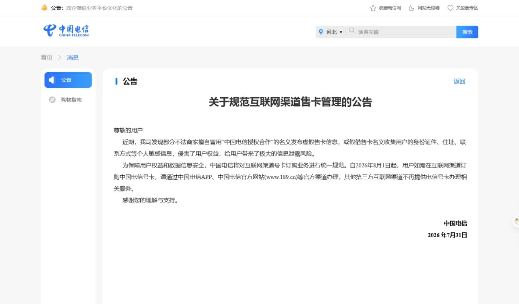Screen dimensions: 519x304
Task: Click the 公告 section heading
Action: 130,81
